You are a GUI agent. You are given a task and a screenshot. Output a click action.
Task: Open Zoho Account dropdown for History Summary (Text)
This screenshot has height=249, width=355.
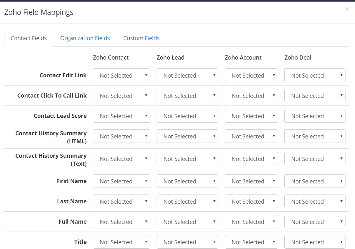coord(251,159)
